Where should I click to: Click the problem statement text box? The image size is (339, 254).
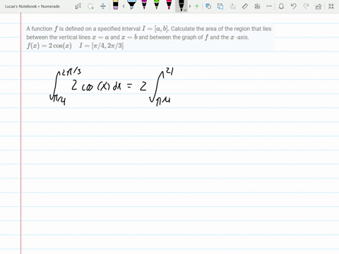point(149,37)
